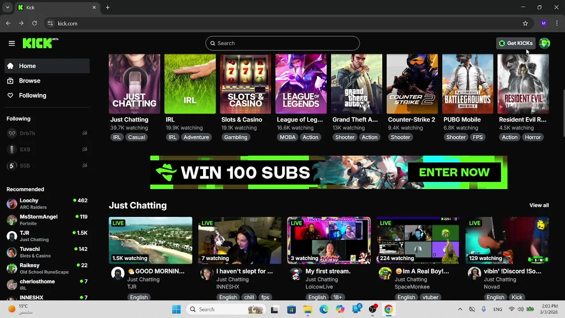Open PUBG Mobile category card

[x=468, y=84]
